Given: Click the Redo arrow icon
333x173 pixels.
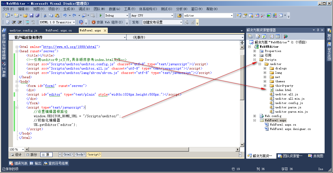Looking at the screenshot, I should click(74, 15).
